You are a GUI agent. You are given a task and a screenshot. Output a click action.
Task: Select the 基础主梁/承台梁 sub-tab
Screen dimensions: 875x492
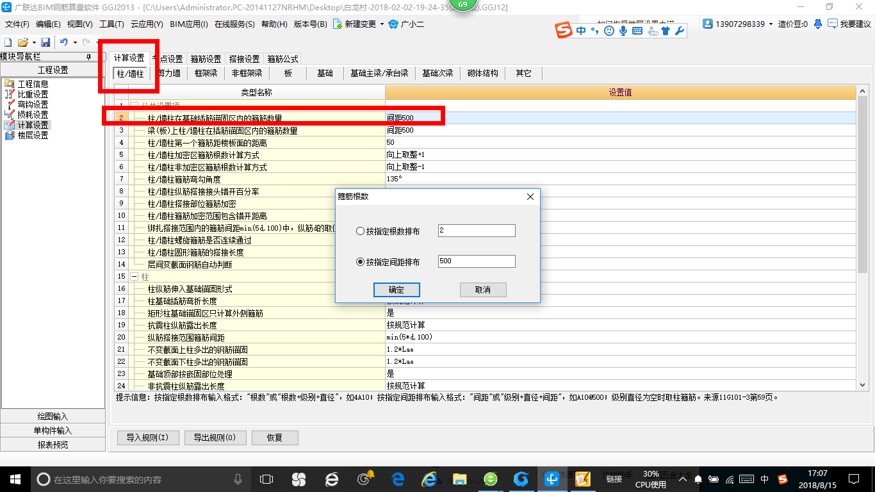[x=379, y=74]
